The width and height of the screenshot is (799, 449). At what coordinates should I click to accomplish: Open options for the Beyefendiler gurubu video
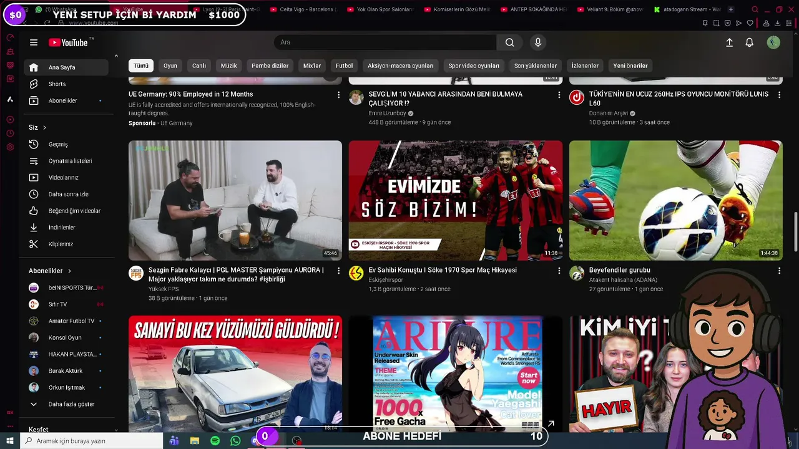(x=779, y=271)
